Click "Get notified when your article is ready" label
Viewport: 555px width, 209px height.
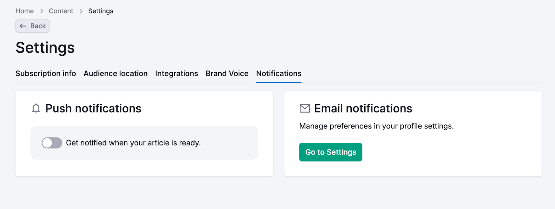click(x=133, y=143)
